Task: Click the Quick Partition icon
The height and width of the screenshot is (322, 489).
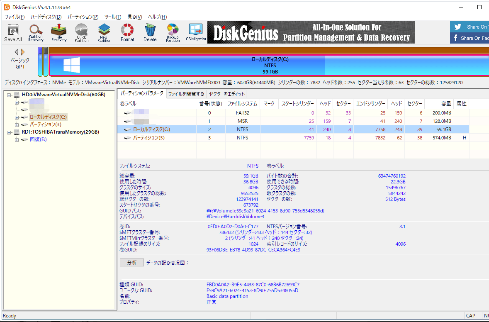Action: 81,32
